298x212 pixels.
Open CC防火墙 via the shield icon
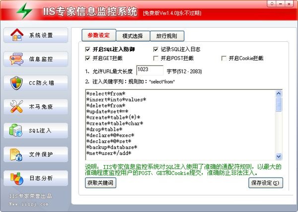click(x=16, y=83)
